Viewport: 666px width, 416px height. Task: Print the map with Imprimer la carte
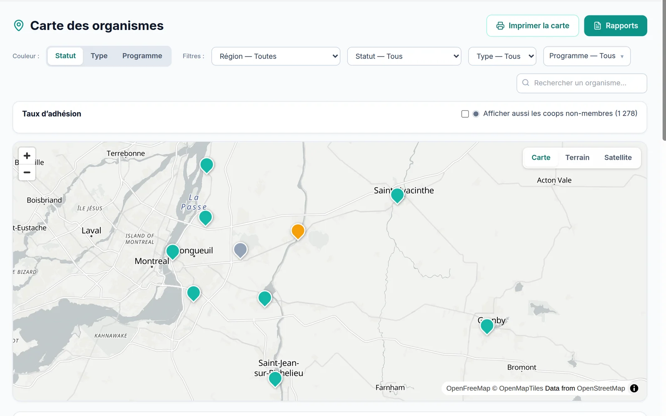tap(533, 26)
